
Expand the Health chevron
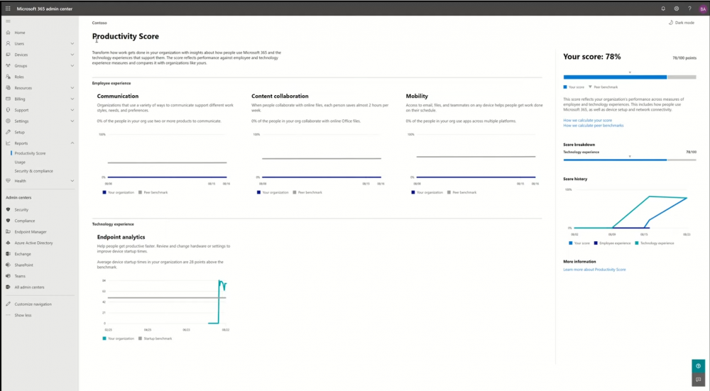point(72,180)
